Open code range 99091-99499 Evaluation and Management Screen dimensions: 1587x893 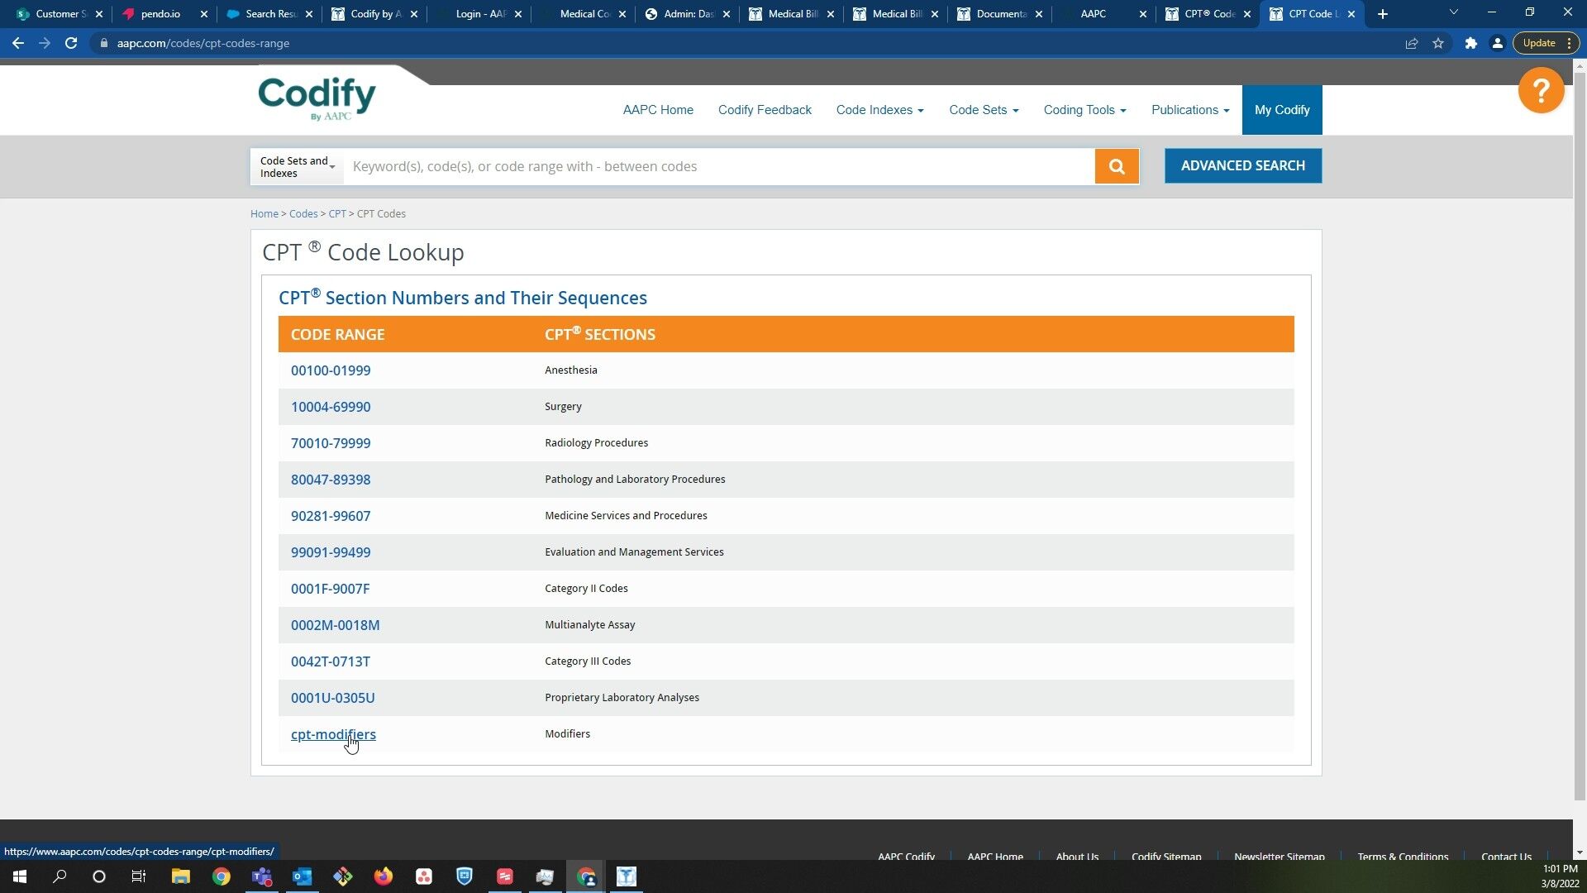pos(331,552)
